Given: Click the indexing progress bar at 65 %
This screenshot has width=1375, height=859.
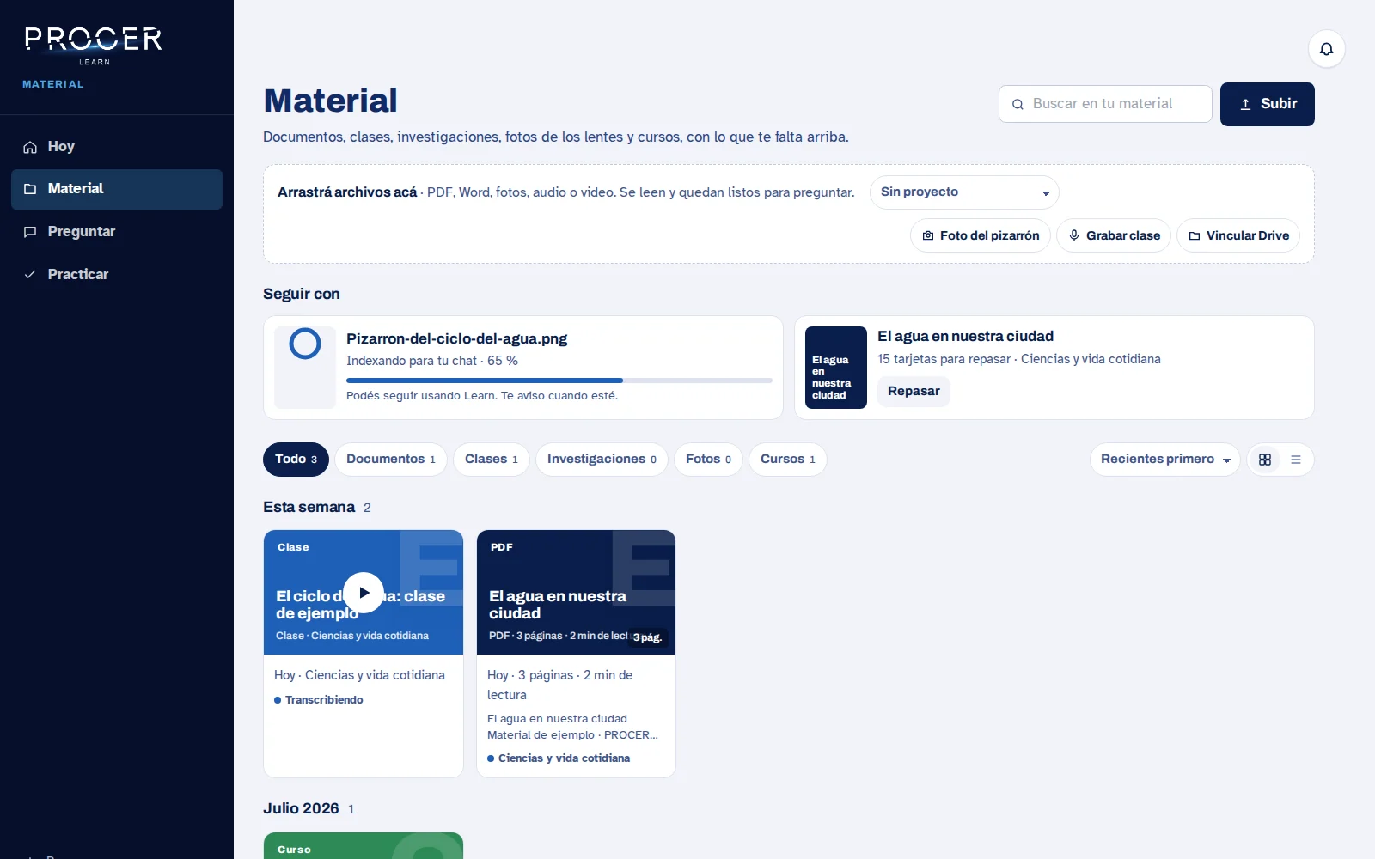Looking at the screenshot, I should pos(559,381).
